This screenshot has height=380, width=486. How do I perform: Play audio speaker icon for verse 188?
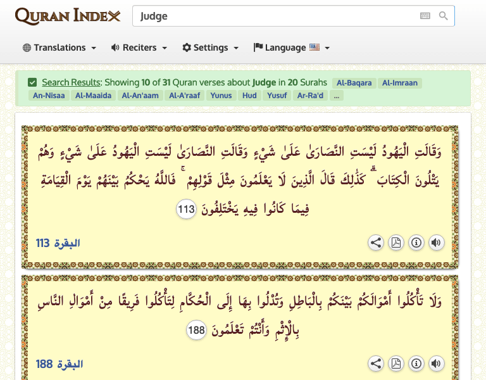[x=436, y=364]
